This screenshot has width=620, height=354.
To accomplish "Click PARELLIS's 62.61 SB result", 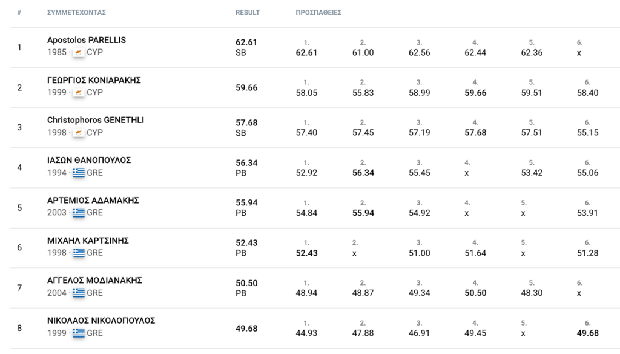I will click(246, 42).
